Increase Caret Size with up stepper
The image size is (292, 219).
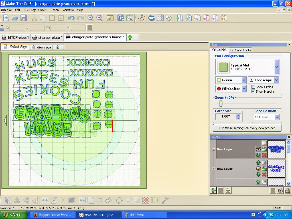click(238, 115)
